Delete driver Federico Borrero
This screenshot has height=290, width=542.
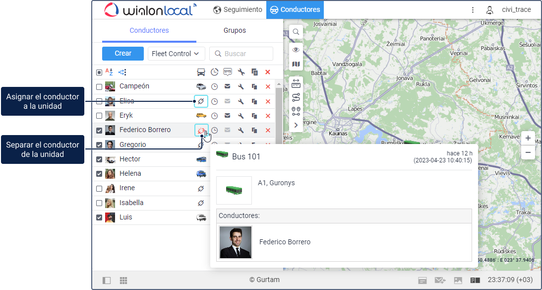(268, 131)
